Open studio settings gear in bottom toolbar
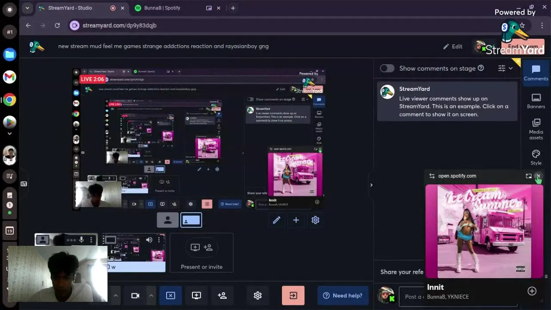551x310 pixels. [x=257, y=295]
